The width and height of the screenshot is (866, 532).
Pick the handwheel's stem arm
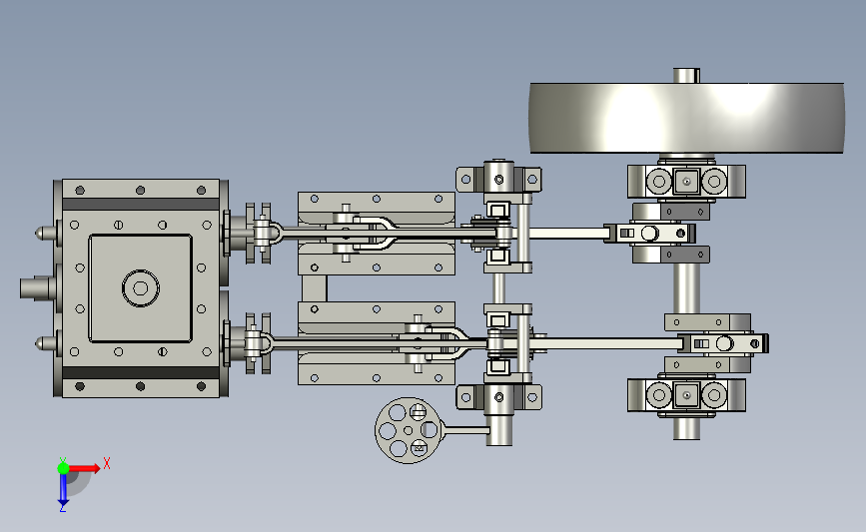pyautogui.click(x=466, y=429)
